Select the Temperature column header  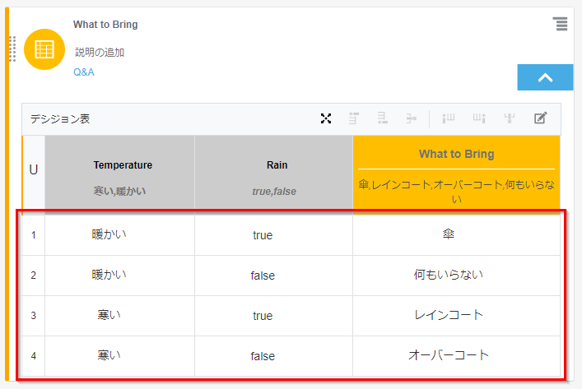pyautogui.click(x=123, y=165)
